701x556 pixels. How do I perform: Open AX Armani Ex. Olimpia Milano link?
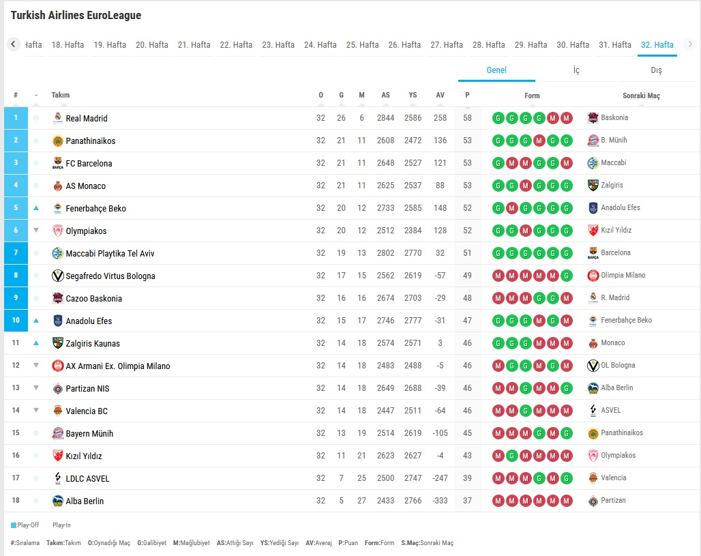(x=118, y=366)
